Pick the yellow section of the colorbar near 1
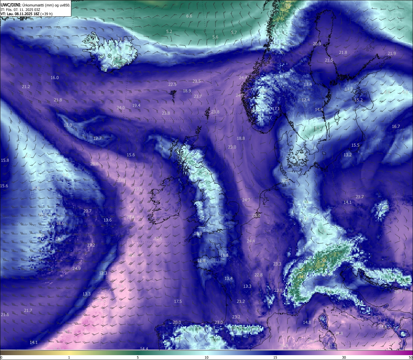 (69, 353)
